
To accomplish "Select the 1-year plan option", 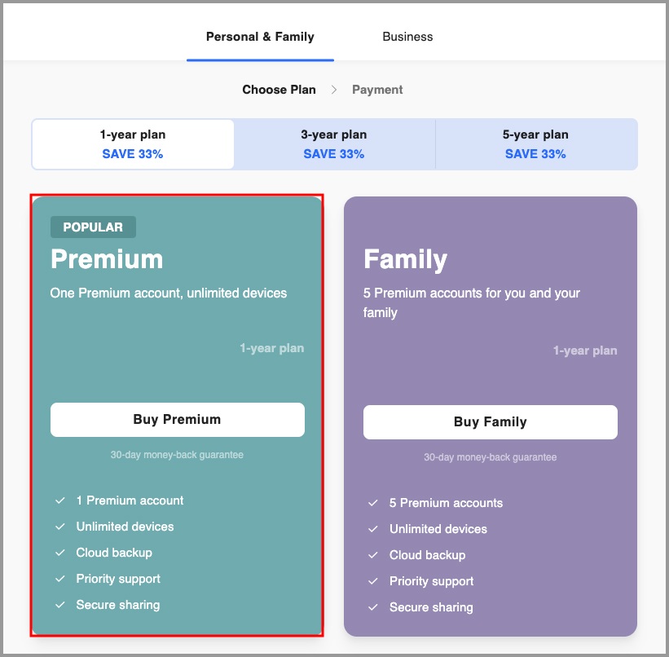I will click(x=133, y=144).
